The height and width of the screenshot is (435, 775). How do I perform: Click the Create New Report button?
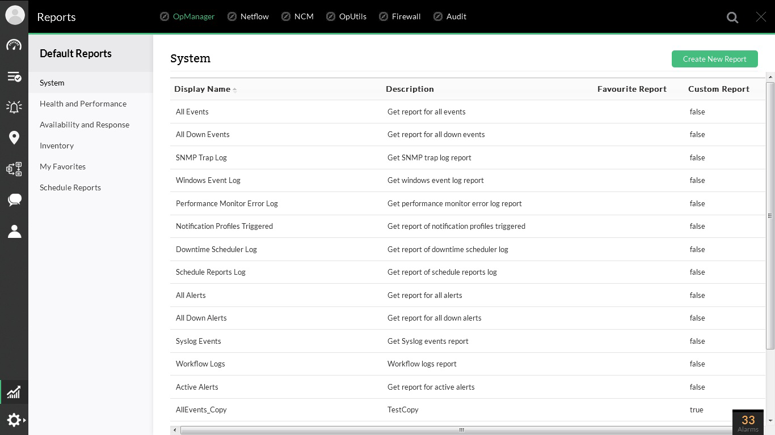[714, 59]
